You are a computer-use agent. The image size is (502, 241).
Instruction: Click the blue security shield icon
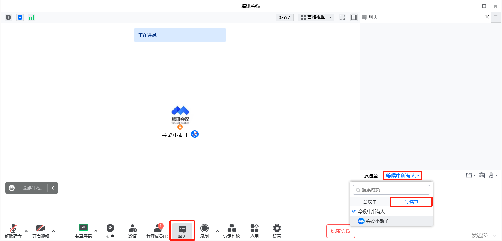[x=20, y=17]
